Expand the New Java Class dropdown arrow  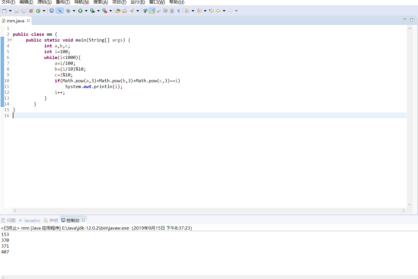click(x=44, y=11)
